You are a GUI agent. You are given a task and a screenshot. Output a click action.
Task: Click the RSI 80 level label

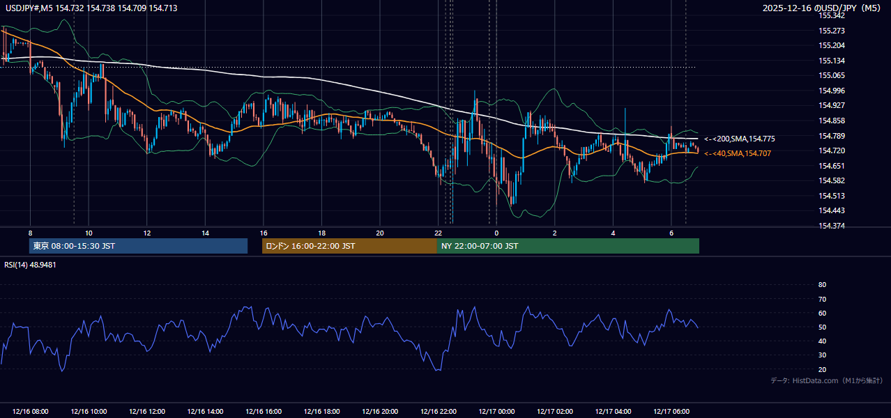tap(822, 285)
